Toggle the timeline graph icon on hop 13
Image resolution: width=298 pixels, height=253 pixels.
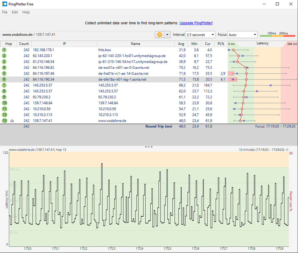coord(12,121)
